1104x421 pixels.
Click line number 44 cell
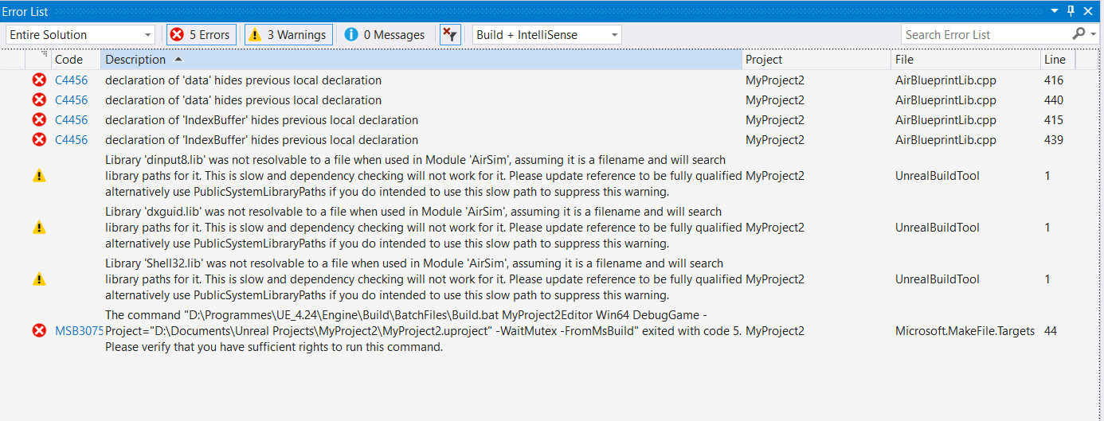click(1051, 331)
